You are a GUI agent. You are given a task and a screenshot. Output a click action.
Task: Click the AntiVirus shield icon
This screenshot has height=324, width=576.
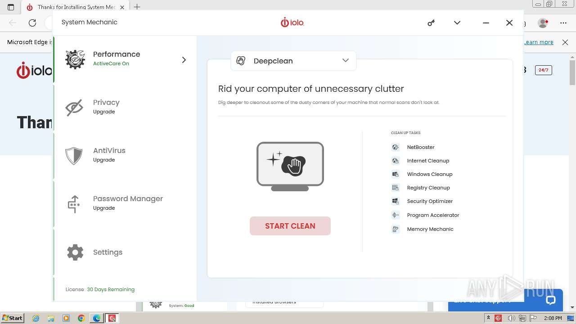74,156
